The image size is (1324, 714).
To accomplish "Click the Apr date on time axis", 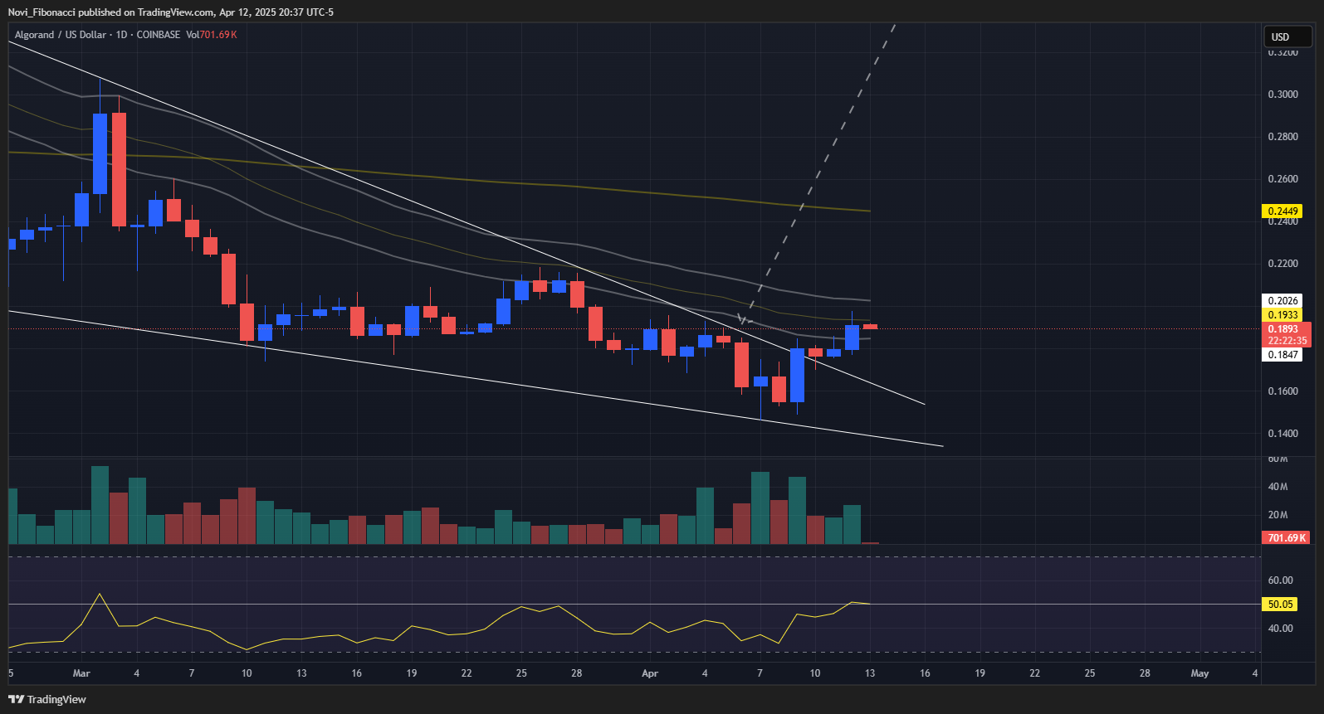I will [x=650, y=673].
